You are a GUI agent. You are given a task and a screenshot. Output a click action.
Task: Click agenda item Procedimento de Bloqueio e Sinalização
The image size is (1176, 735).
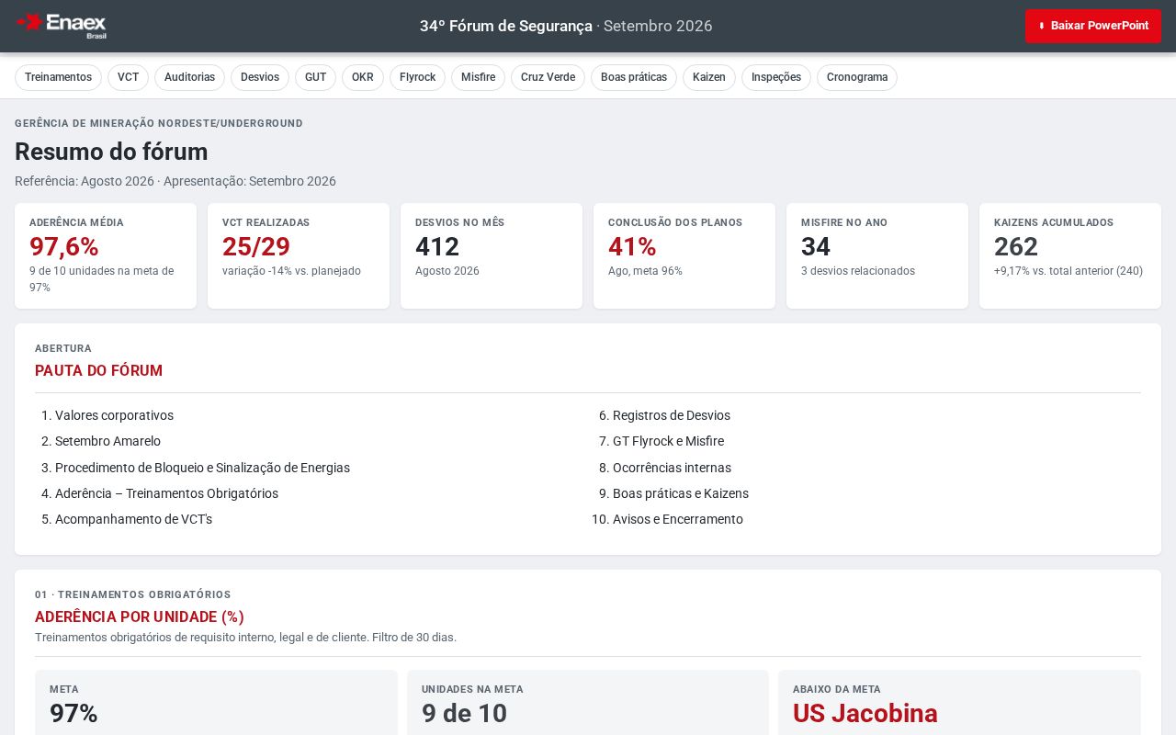tap(202, 468)
